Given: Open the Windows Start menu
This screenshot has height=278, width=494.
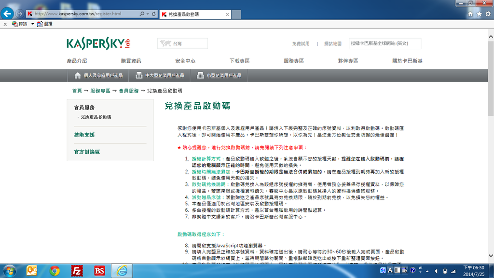Looking at the screenshot, I should [10, 271].
